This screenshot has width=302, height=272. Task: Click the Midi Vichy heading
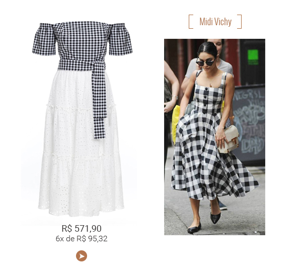click(x=215, y=22)
